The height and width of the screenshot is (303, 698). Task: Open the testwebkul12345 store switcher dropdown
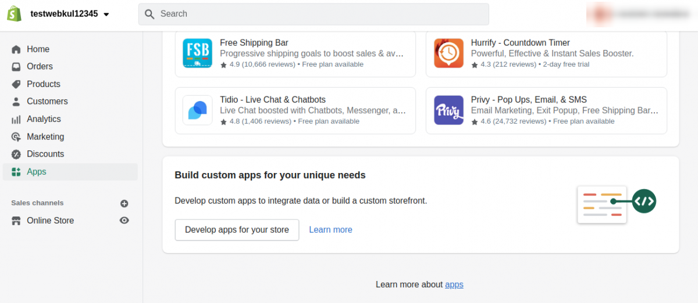pyautogui.click(x=70, y=14)
